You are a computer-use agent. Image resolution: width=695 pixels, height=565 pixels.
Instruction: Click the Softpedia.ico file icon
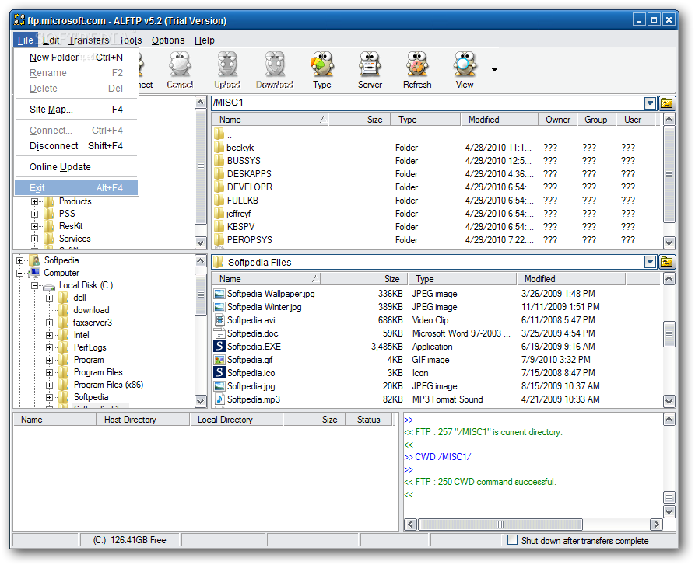pos(219,372)
